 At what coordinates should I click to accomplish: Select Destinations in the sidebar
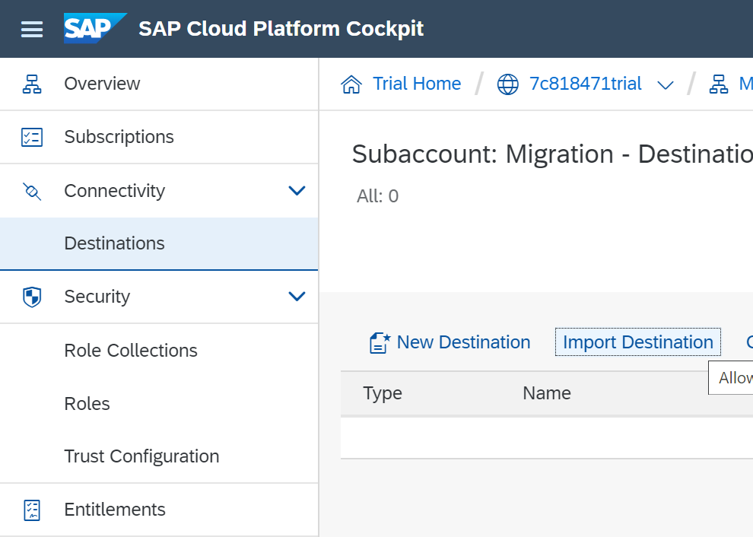click(159, 243)
